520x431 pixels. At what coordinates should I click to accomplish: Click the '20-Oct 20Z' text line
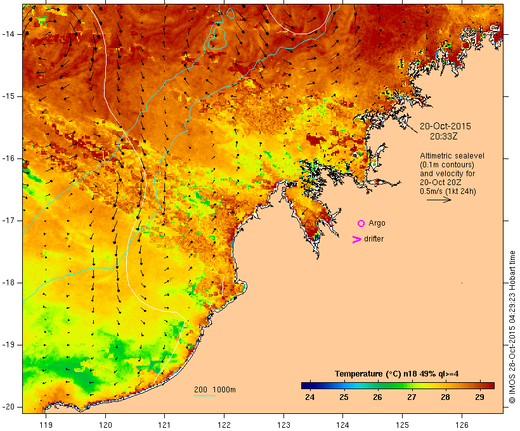click(440, 183)
